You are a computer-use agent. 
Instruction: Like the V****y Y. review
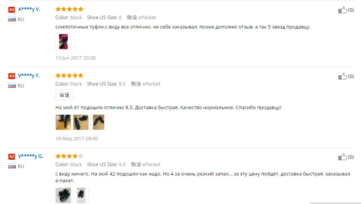(x=343, y=76)
